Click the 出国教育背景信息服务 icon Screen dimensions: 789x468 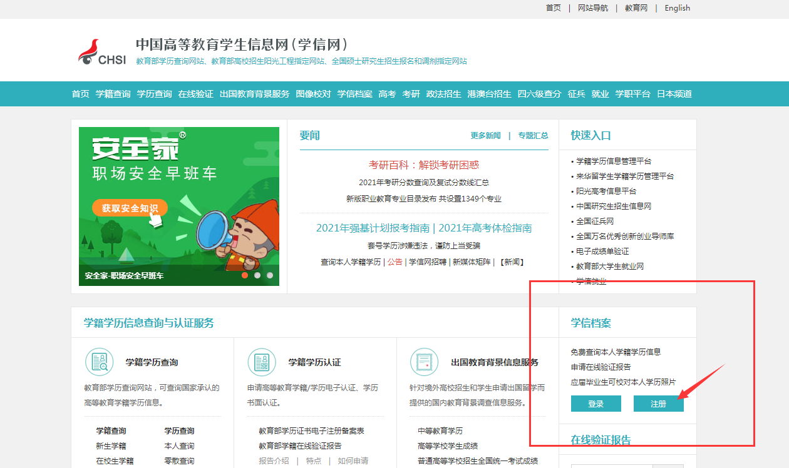pyautogui.click(x=424, y=362)
